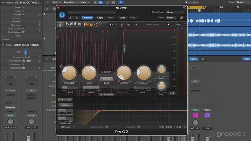The width and height of the screenshot is (251, 141).
Task: Open the Functions menu
Action: pyautogui.click(x=71, y=2)
